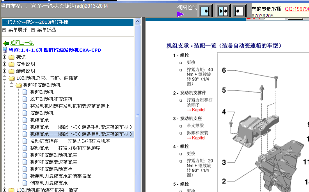The height and width of the screenshot is (192, 309).
Task: Select 装配一览 (装备自动变速箱的车型) tree item
Action: pyautogui.click(x=81, y=134)
